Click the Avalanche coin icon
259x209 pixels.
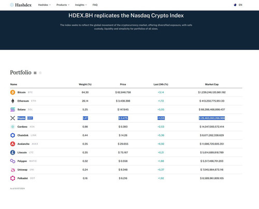12,144
